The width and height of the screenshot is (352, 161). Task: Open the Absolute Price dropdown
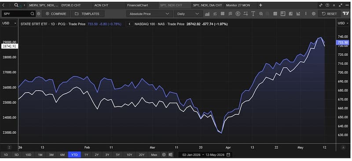tap(149, 14)
